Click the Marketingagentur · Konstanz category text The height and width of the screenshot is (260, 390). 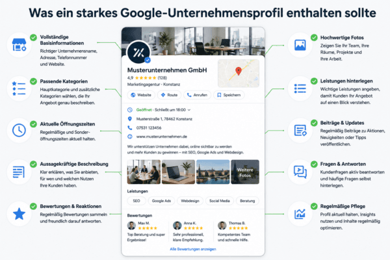[153, 84]
